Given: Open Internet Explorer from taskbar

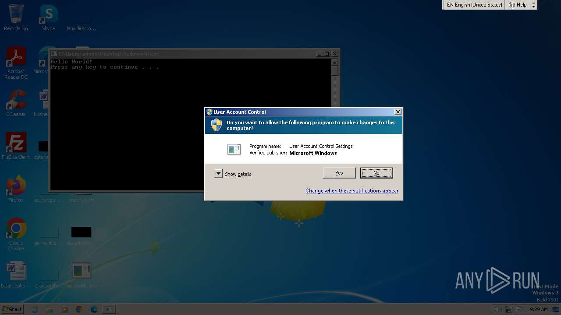Looking at the screenshot, I should pos(35,309).
